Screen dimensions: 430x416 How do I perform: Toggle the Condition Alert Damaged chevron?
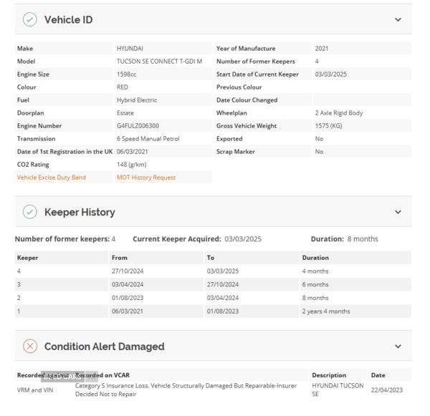[398, 347]
